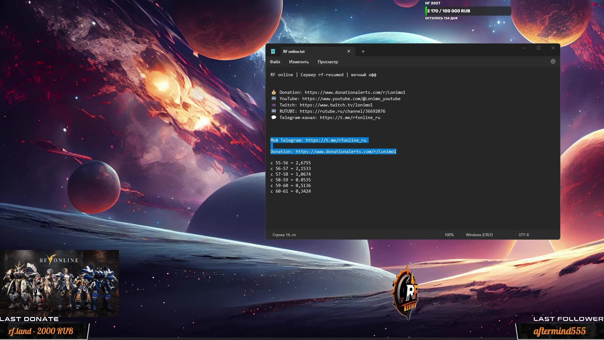
Task: Click the donation goal progress bar 2 170 / 100 000 RUB
Action: [468, 11]
